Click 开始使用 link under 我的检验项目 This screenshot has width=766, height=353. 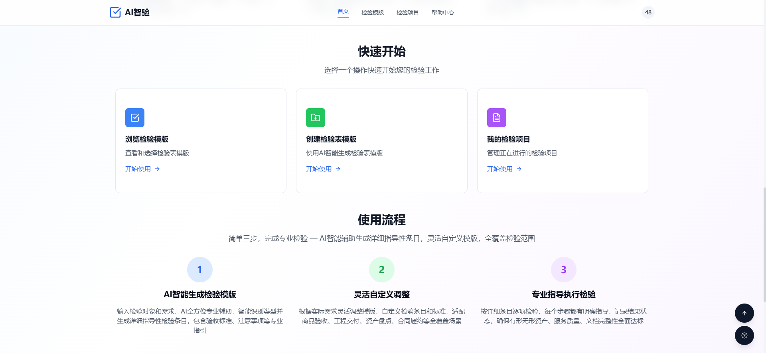[x=499, y=169]
